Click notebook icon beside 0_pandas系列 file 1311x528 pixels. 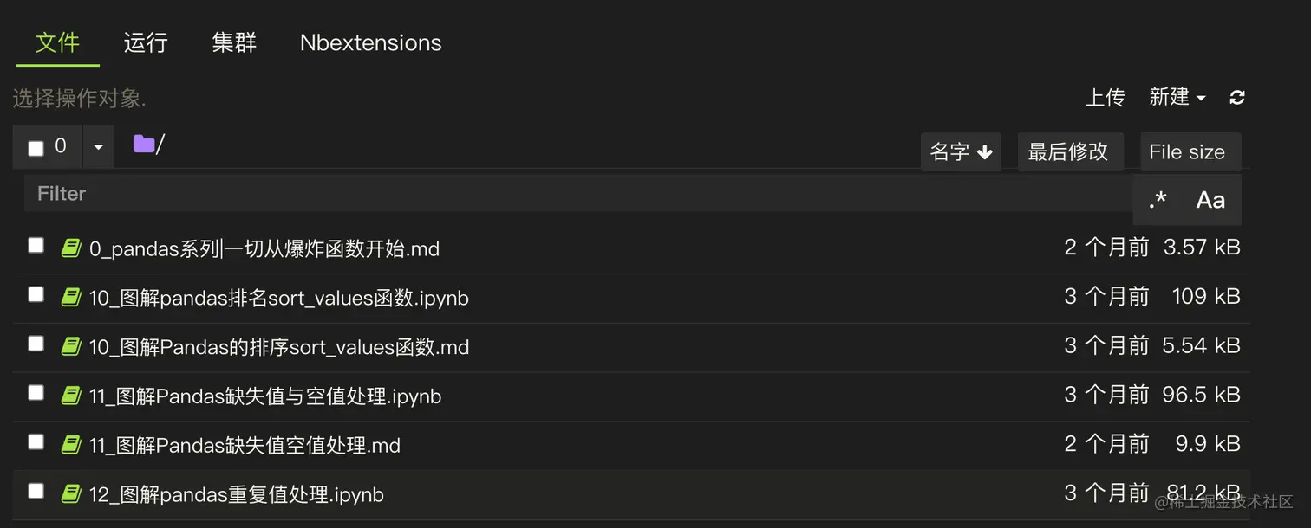click(x=71, y=248)
